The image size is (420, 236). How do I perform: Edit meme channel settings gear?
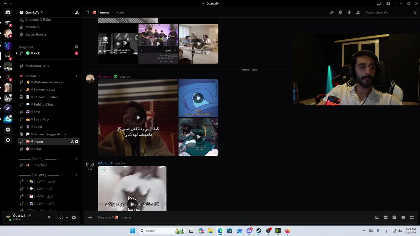pos(77,142)
